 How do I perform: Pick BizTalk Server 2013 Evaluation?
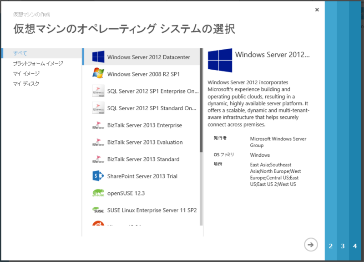(142, 142)
